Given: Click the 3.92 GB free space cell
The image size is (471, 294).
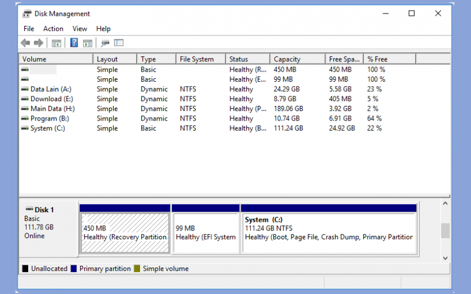Looking at the screenshot, I should [x=340, y=109].
